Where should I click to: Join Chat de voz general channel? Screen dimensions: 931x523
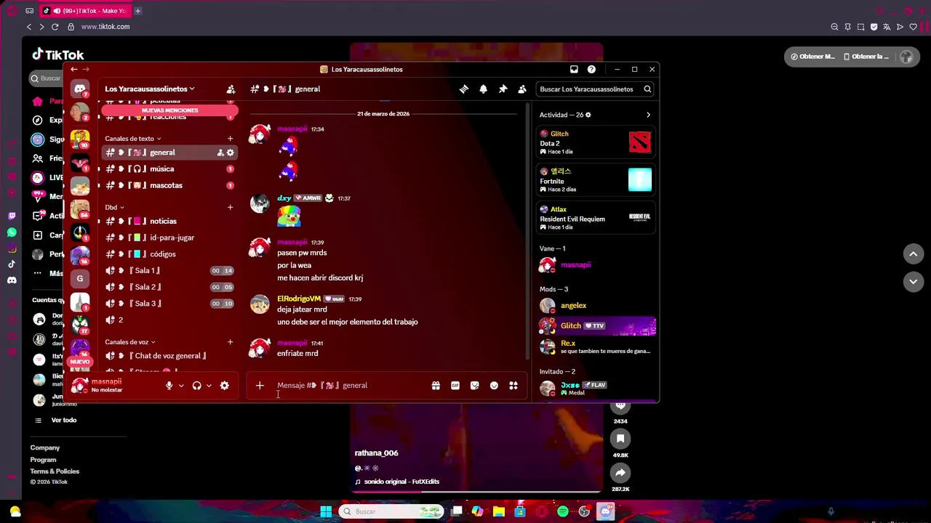[x=169, y=356]
